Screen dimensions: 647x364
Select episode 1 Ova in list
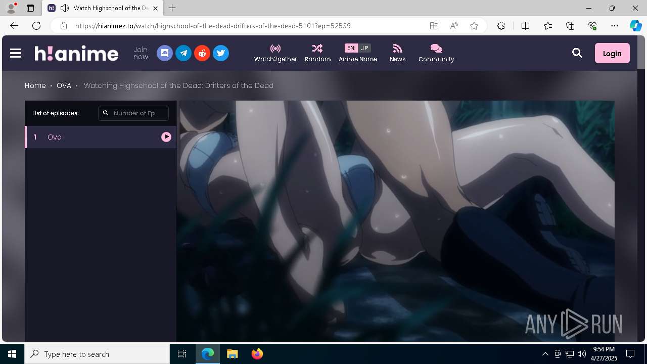coord(101,137)
